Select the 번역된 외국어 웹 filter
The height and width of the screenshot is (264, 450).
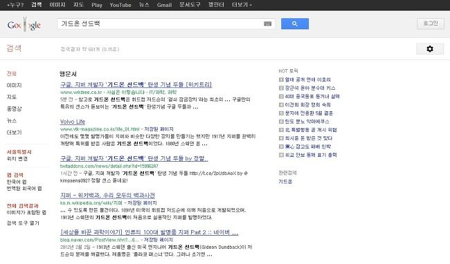tap(24, 189)
